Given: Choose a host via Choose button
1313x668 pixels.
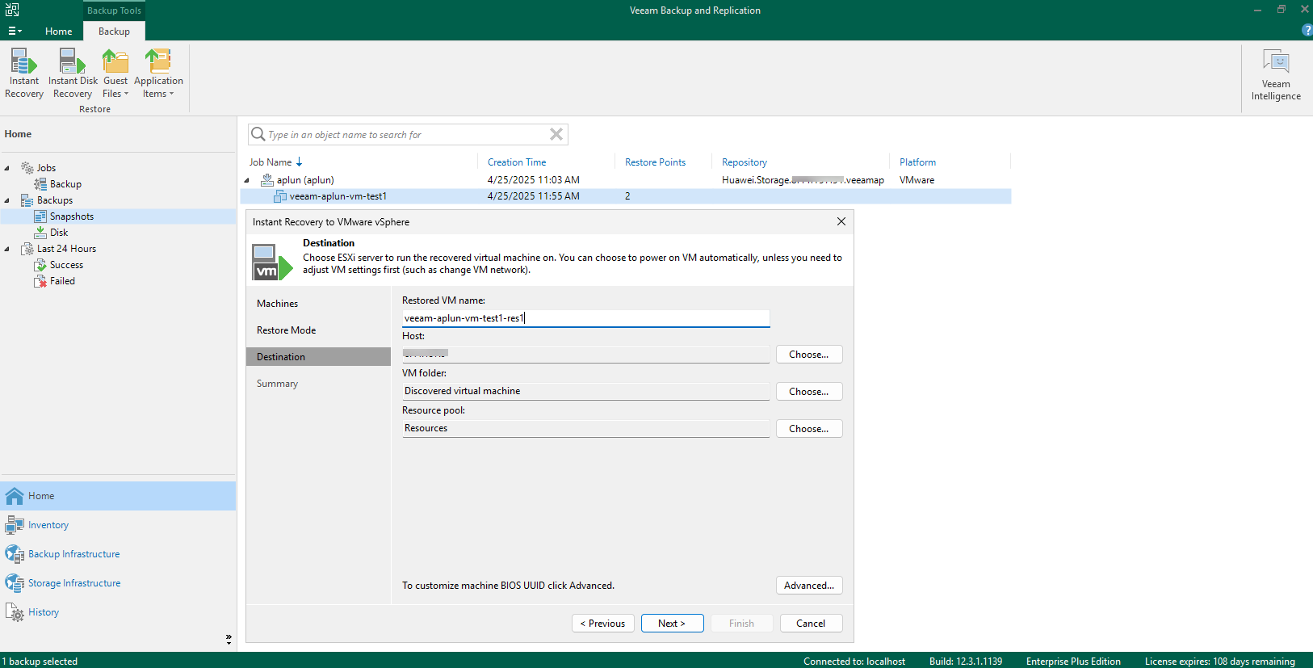Looking at the screenshot, I should pyautogui.click(x=809, y=355).
